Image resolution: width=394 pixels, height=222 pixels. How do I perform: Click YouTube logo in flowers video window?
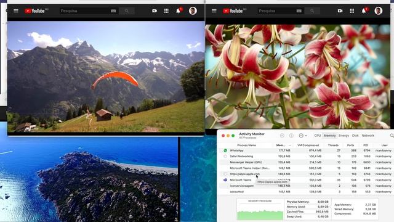tap(233, 11)
